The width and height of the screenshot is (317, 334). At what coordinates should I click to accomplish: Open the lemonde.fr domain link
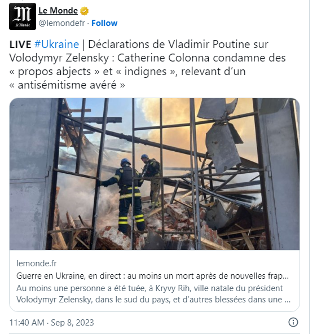tap(37, 263)
